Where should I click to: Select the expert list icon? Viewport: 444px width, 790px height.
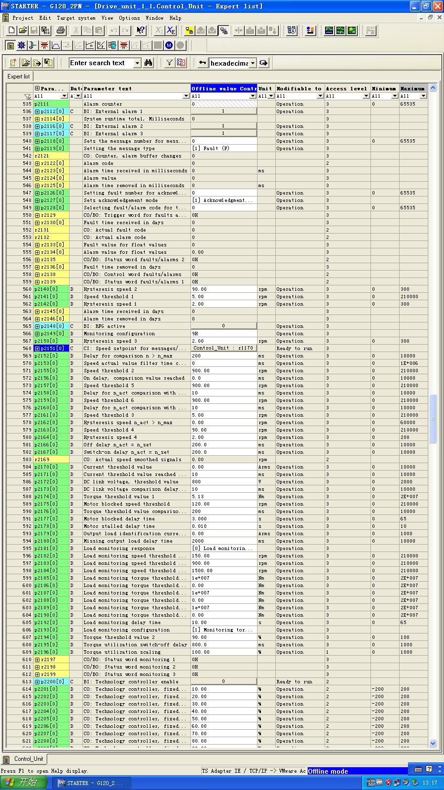tap(10, 45)
